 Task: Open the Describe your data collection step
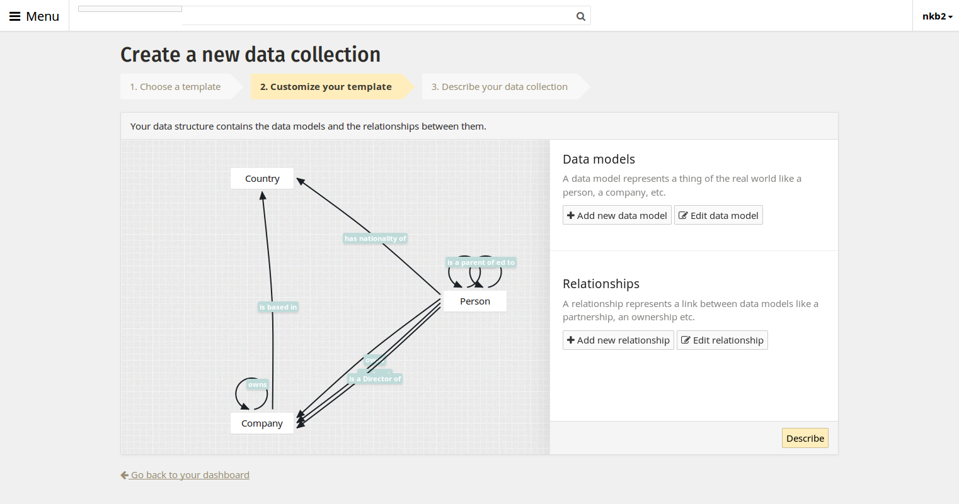tap(500, 86)
